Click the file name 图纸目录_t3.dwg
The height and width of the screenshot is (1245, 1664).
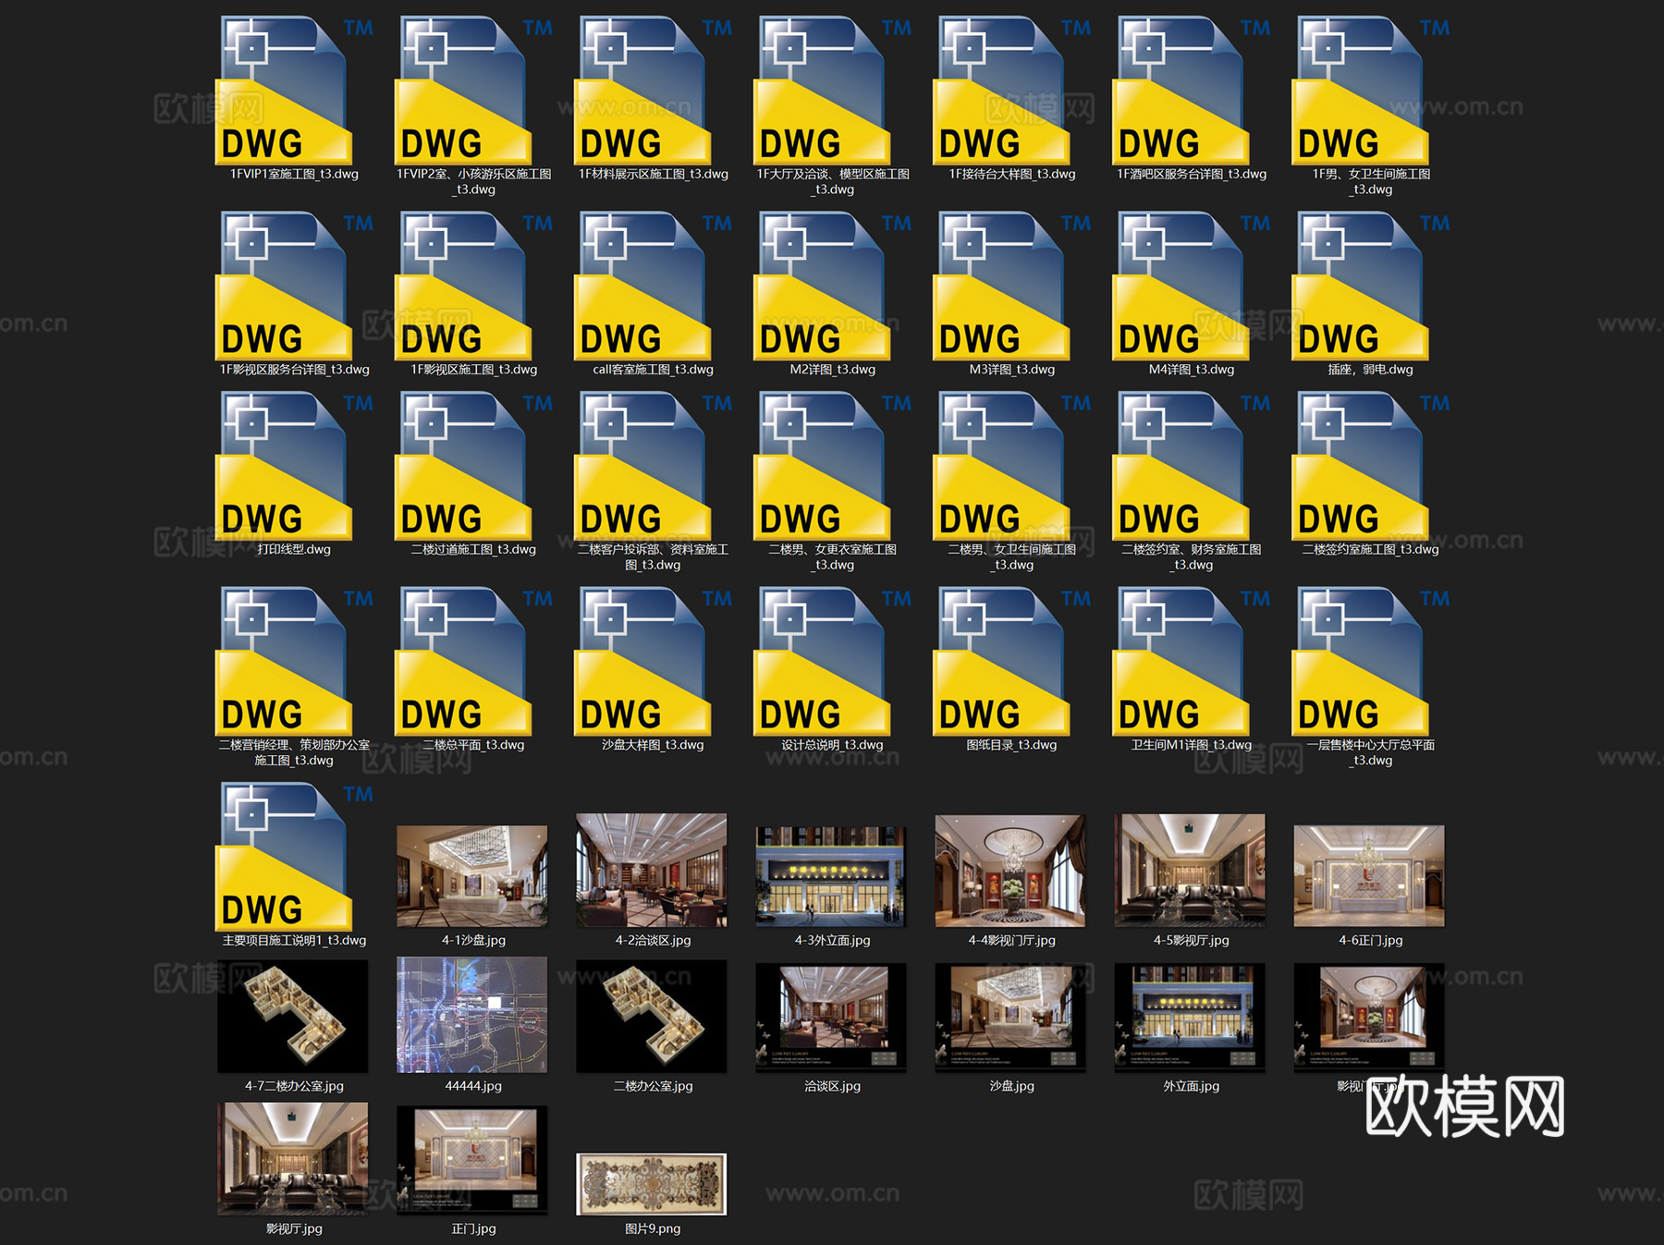click(x=1011, y=745)
